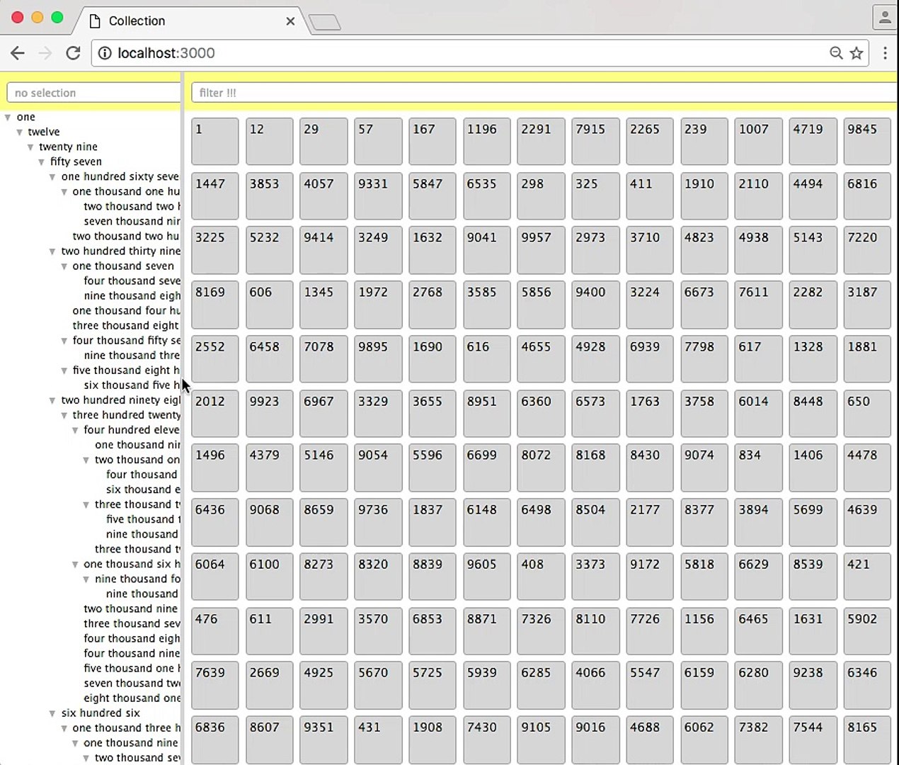899x765 pixels.
Task: Select tile 2012
Action: tap(214, 414)
